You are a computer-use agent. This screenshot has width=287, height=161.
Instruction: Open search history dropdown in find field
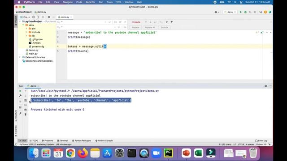(60, 22)
